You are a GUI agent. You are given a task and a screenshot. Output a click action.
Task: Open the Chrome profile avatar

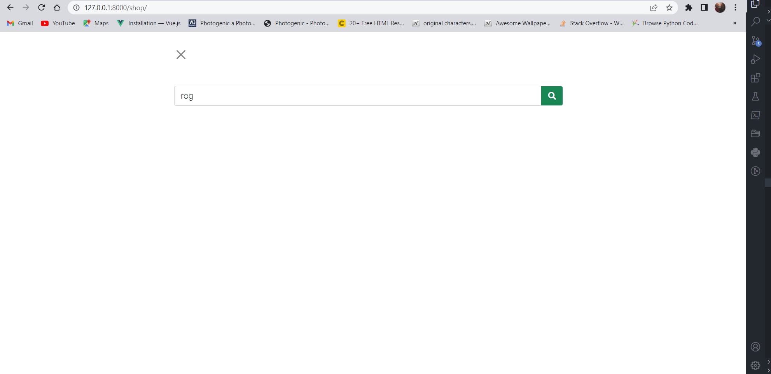pos(720,7)
